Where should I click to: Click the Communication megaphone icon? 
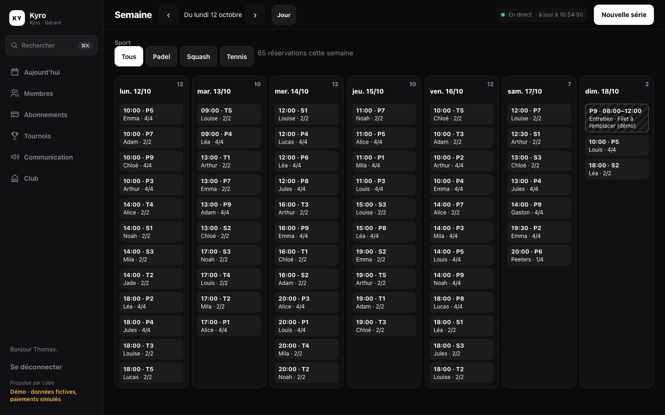[15, 157]
